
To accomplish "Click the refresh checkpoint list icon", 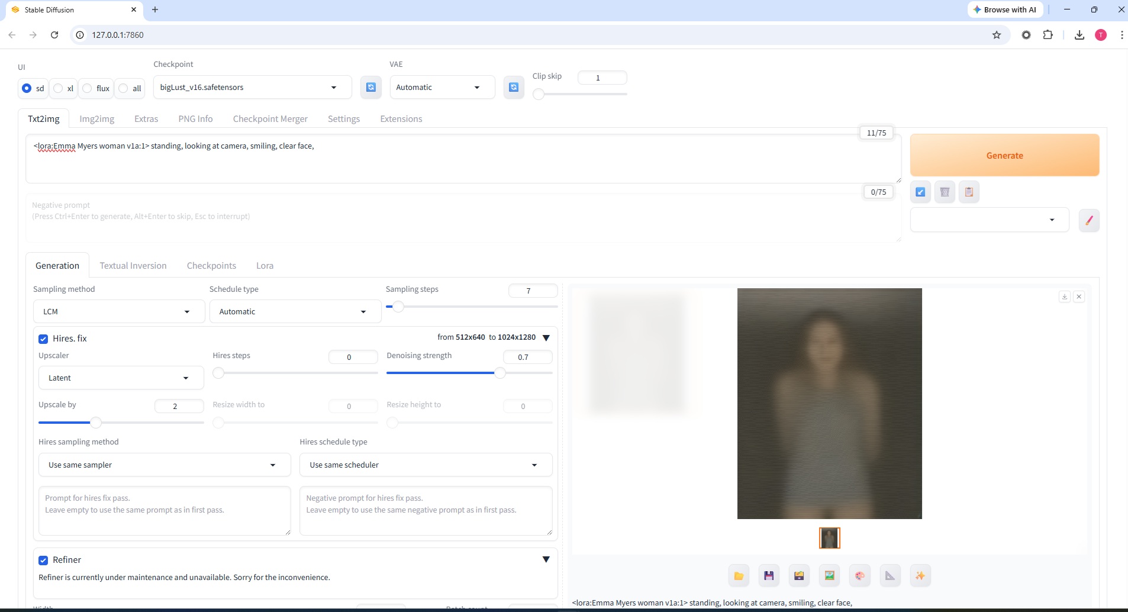I will pos(370,88).
